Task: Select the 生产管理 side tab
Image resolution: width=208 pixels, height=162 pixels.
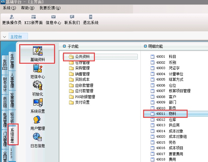Action: click(12, 61)
